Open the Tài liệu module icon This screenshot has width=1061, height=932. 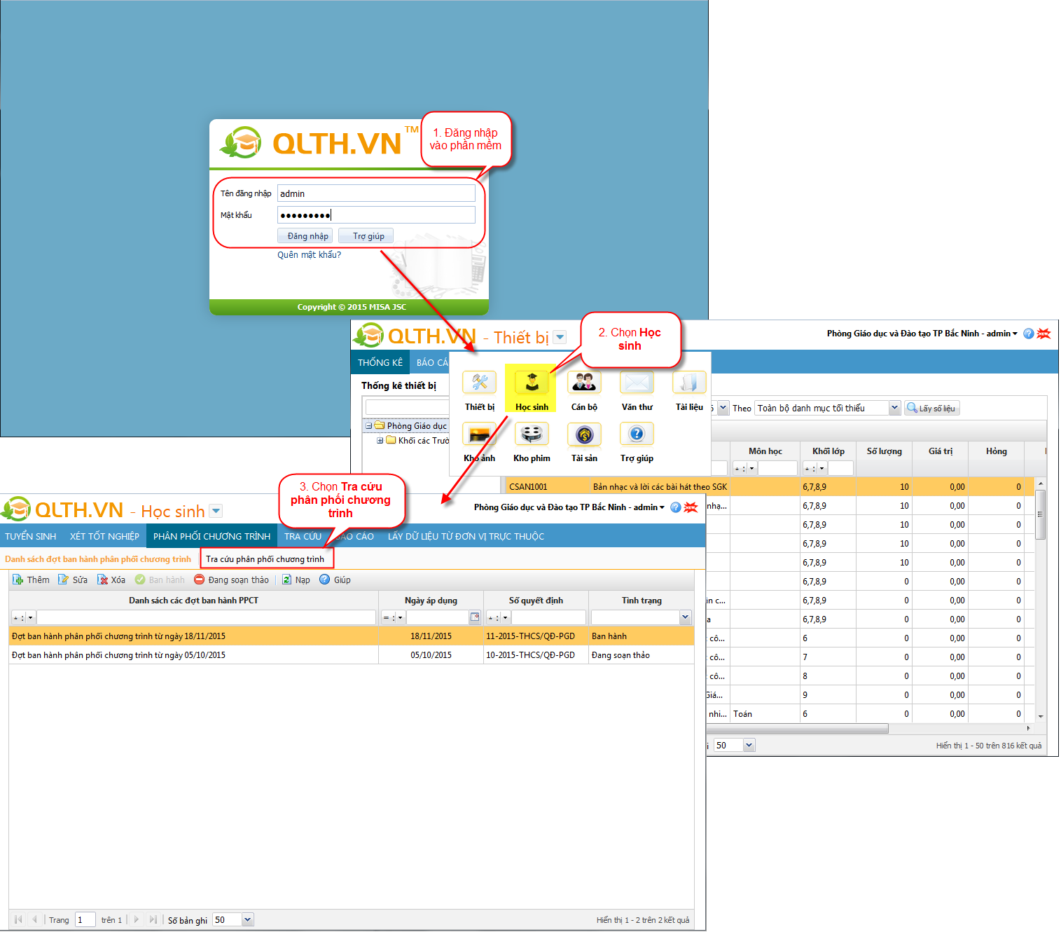pyautogui.click(x=689, y=383)
